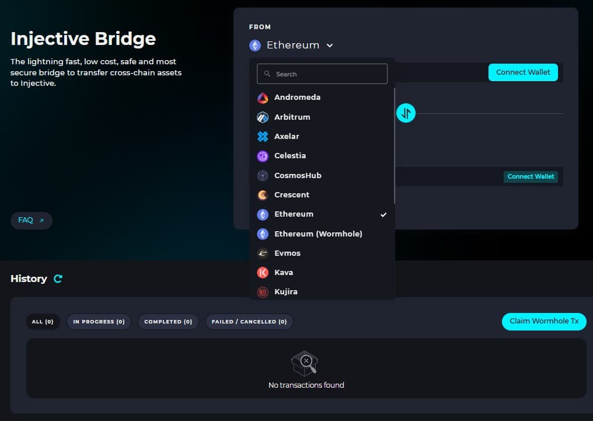The width and height of the screenshot is (593, 421).
Task: Click the chain list scrollbar
Action: click(395, 146)
